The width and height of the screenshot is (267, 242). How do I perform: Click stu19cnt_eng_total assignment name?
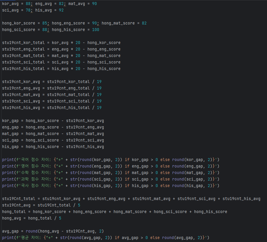coord(23,49)
